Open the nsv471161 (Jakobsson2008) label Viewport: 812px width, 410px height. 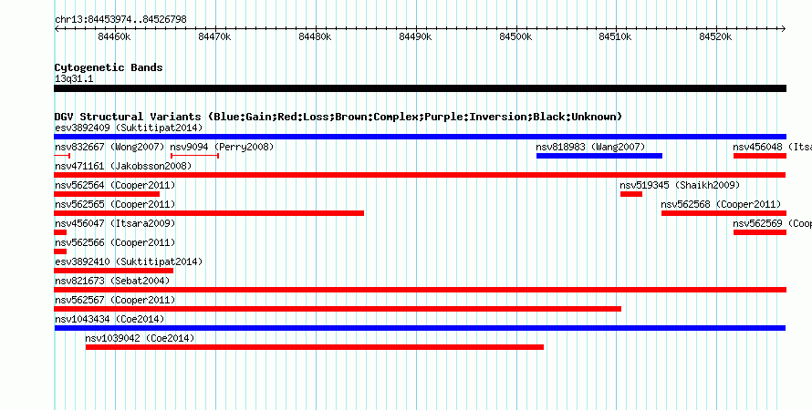123,166
